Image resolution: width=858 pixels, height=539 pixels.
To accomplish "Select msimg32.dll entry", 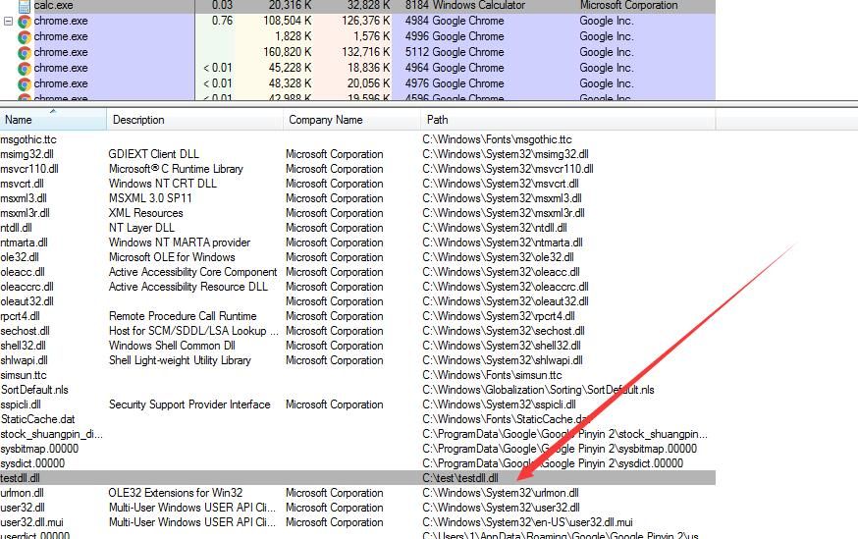I will click(x=27, y=154).
